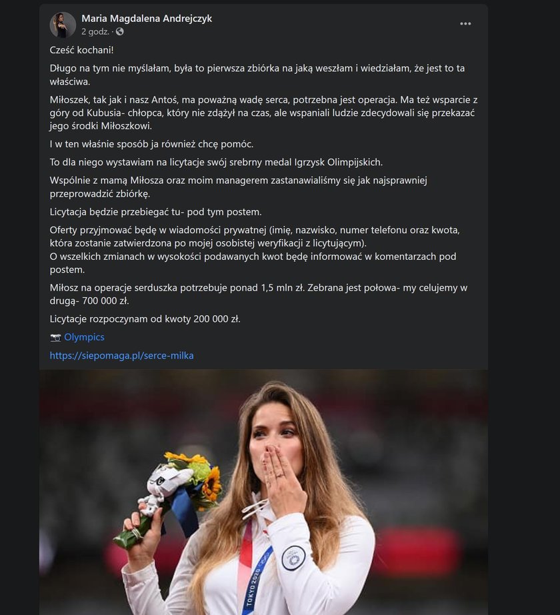Click the camera emoji before Olympics
The image size is (560, 615).
point(55,337)
